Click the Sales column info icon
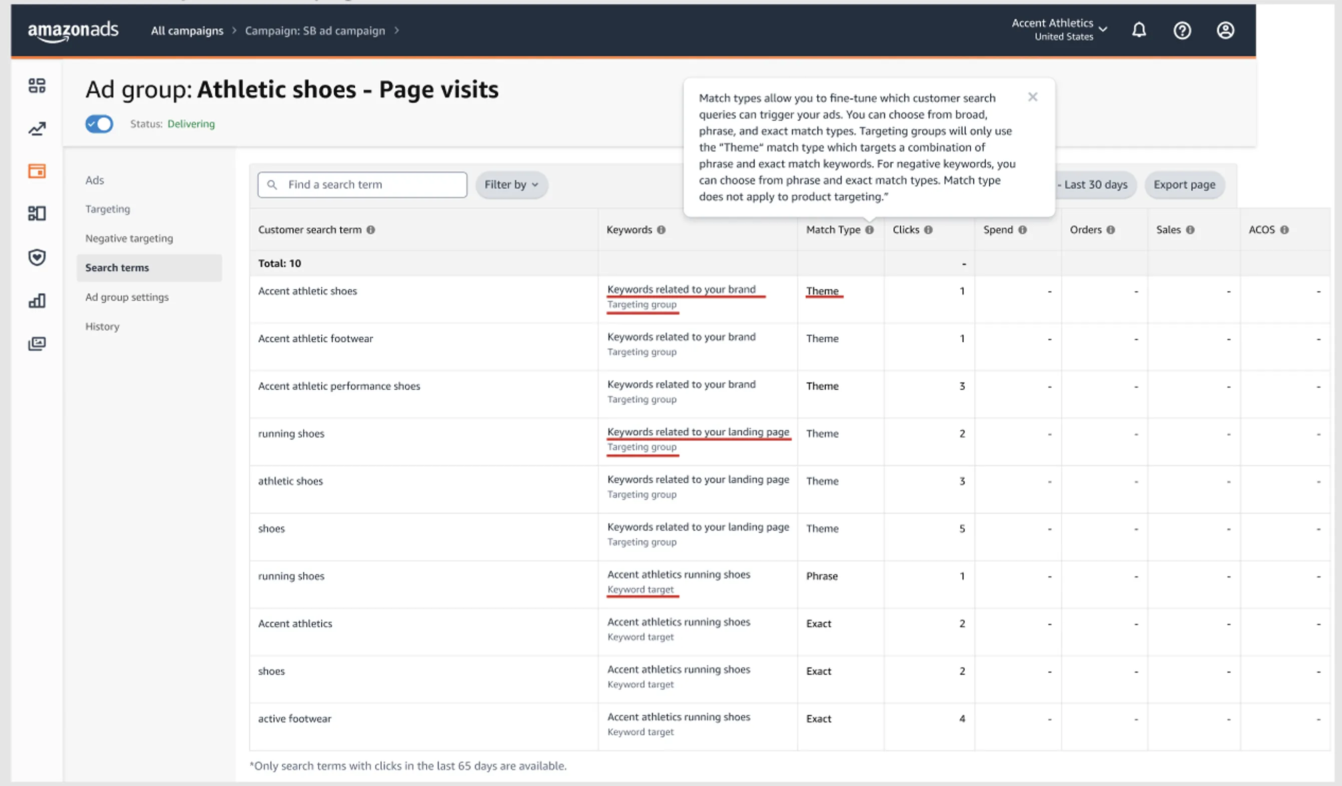1342x786 pixels. 1190,230
